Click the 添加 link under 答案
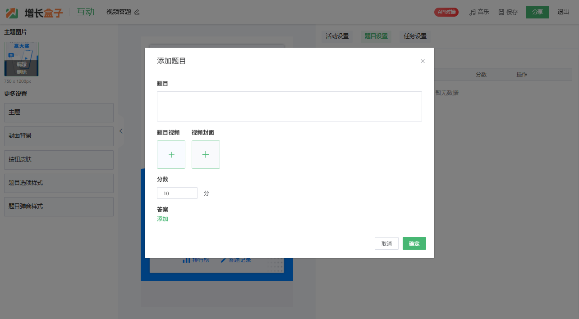This screenshot has width=579, height=319. click(162, 219)
